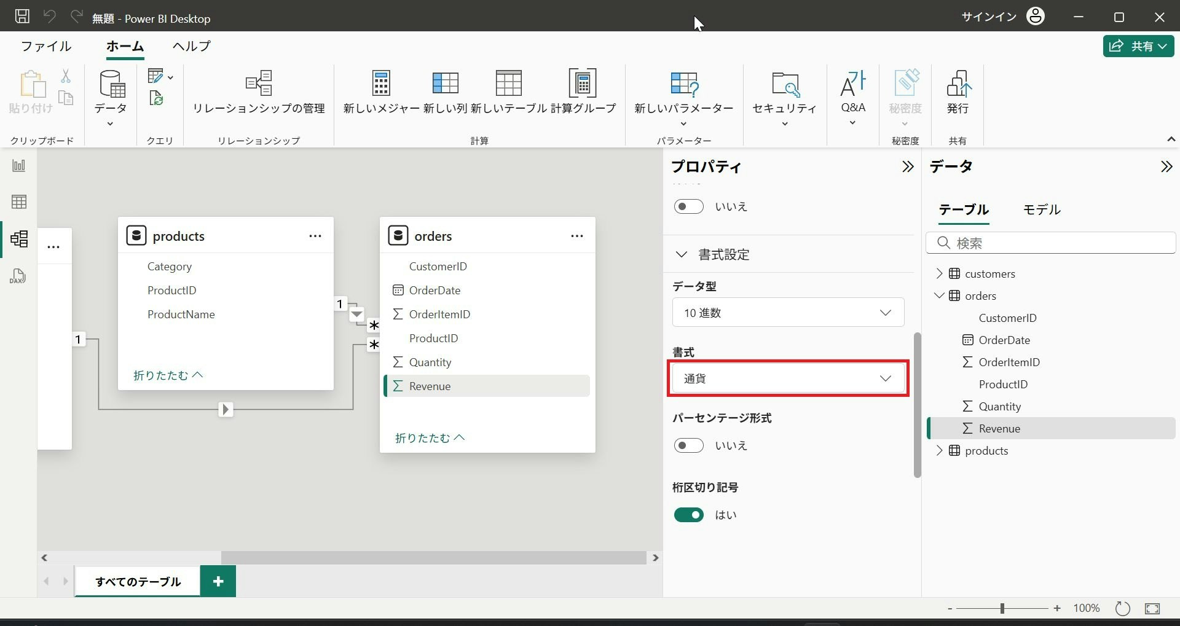The image size is (1180, 626).
Task: Expand the products table in Data pane
Action: pyautogui.click(x=939, y=450)
